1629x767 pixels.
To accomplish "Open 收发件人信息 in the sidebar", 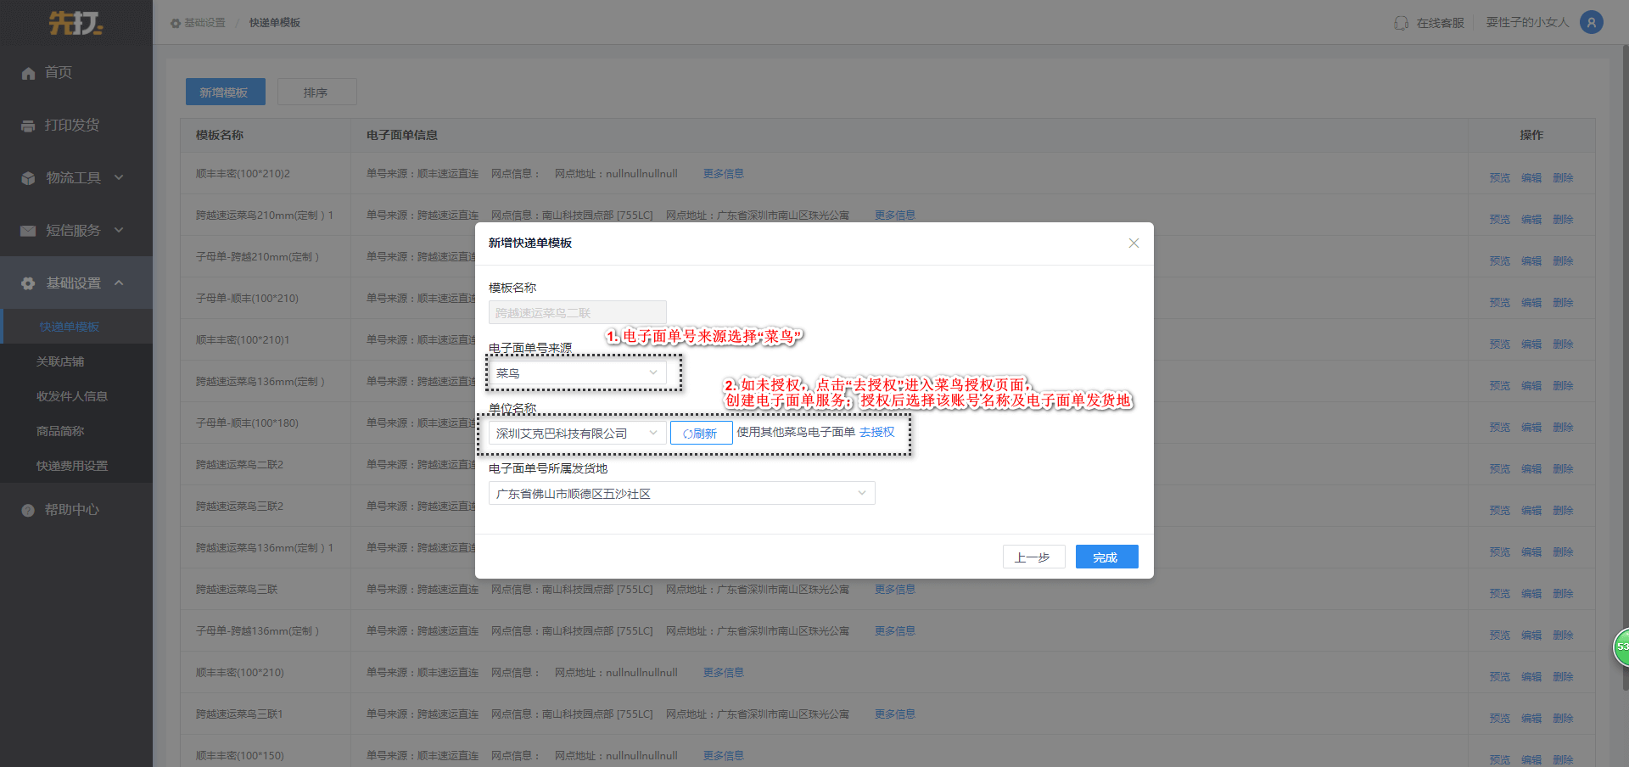I will click(x=71, y=396).
